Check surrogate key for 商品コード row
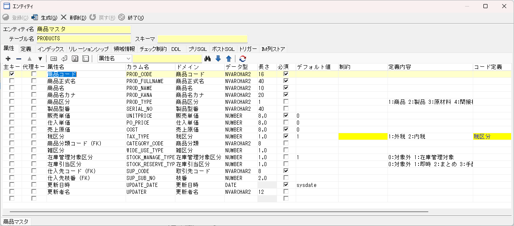 (x=34, y=74)
